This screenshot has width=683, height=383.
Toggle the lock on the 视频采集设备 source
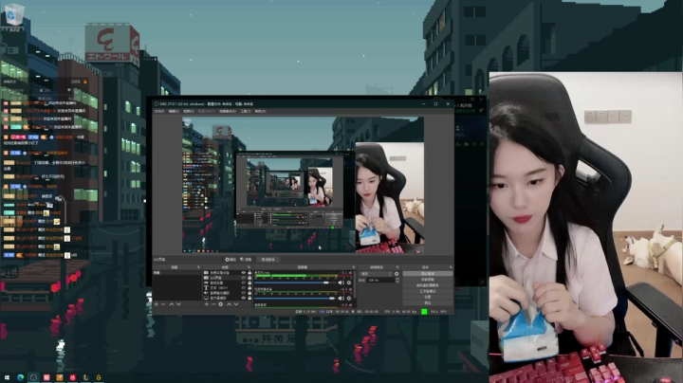pyautogui.click(x=249, y=272)
